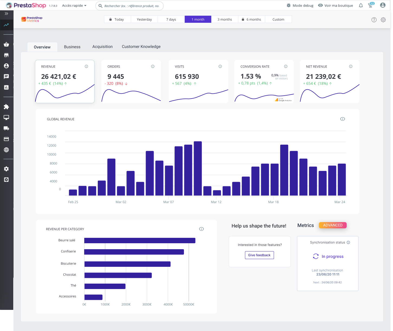Open Customer Service via the chat icon
The width and height of the screenshot is (393, 331).
7,76
